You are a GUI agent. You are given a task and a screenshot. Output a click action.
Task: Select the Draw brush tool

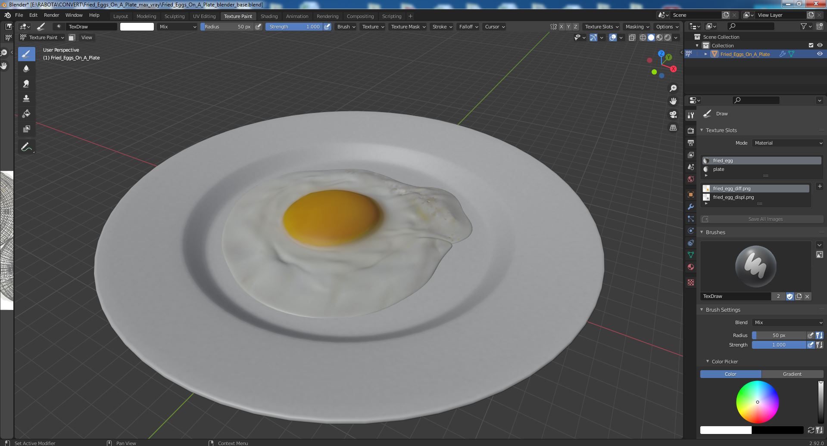tap(26, 54)
